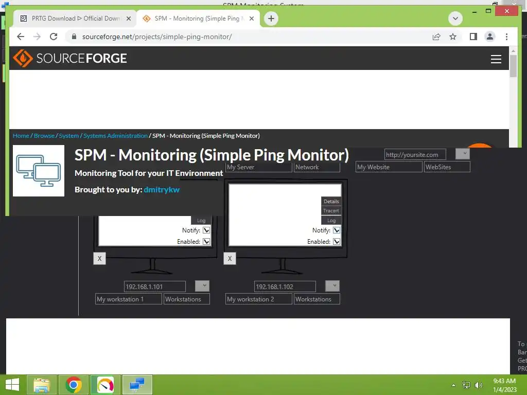Click the My workstation 2 name field
The width and height of the screenshot is (527, 395).
[258, 299]
